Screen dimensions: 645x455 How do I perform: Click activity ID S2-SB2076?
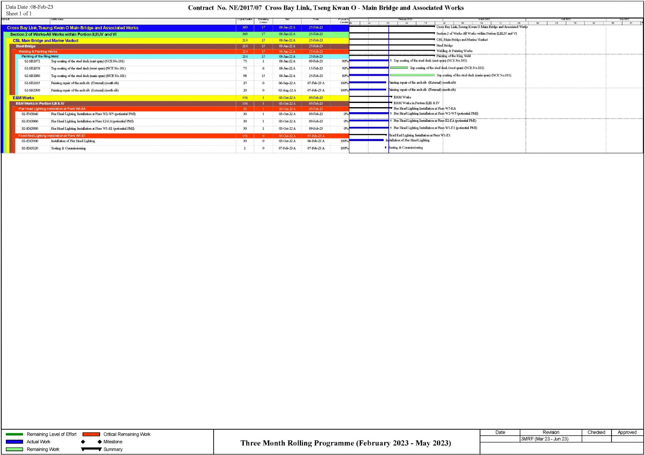32,69
